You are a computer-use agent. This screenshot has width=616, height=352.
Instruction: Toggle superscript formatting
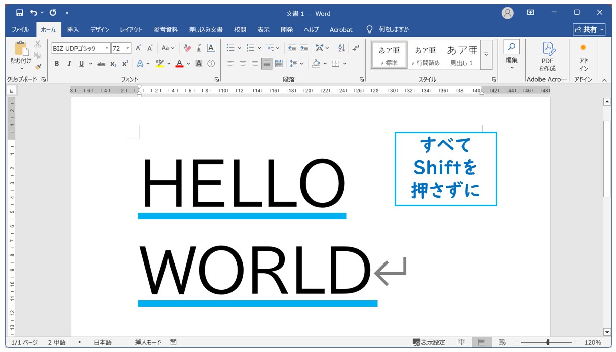click(x=125, y=63)
